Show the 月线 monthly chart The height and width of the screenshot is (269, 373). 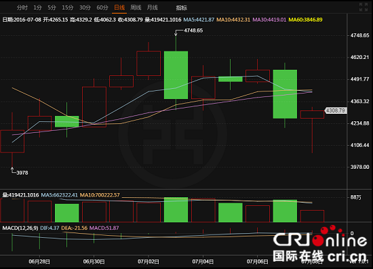coord(152,7)
